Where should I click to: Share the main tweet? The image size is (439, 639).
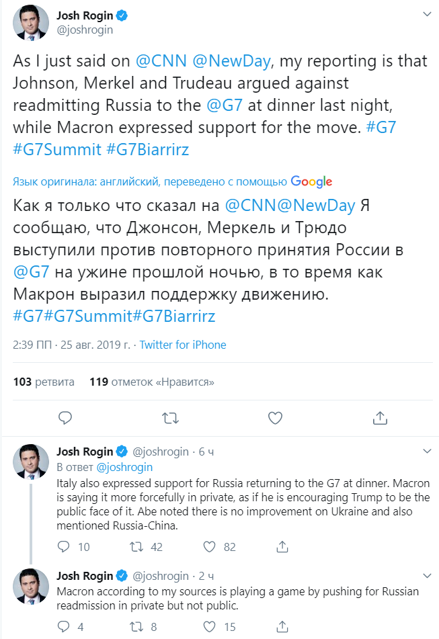coord(380,418)
